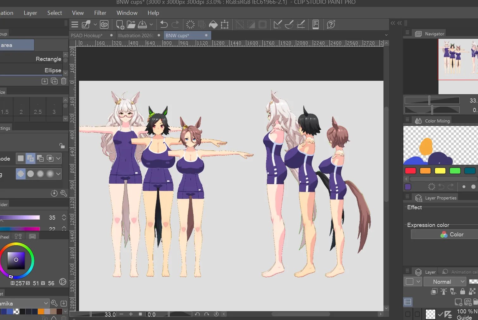Open the Normal blending mode dropdown

445,282
